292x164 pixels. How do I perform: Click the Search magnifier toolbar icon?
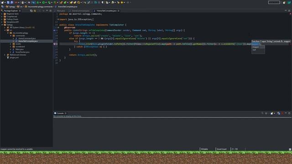78,2
